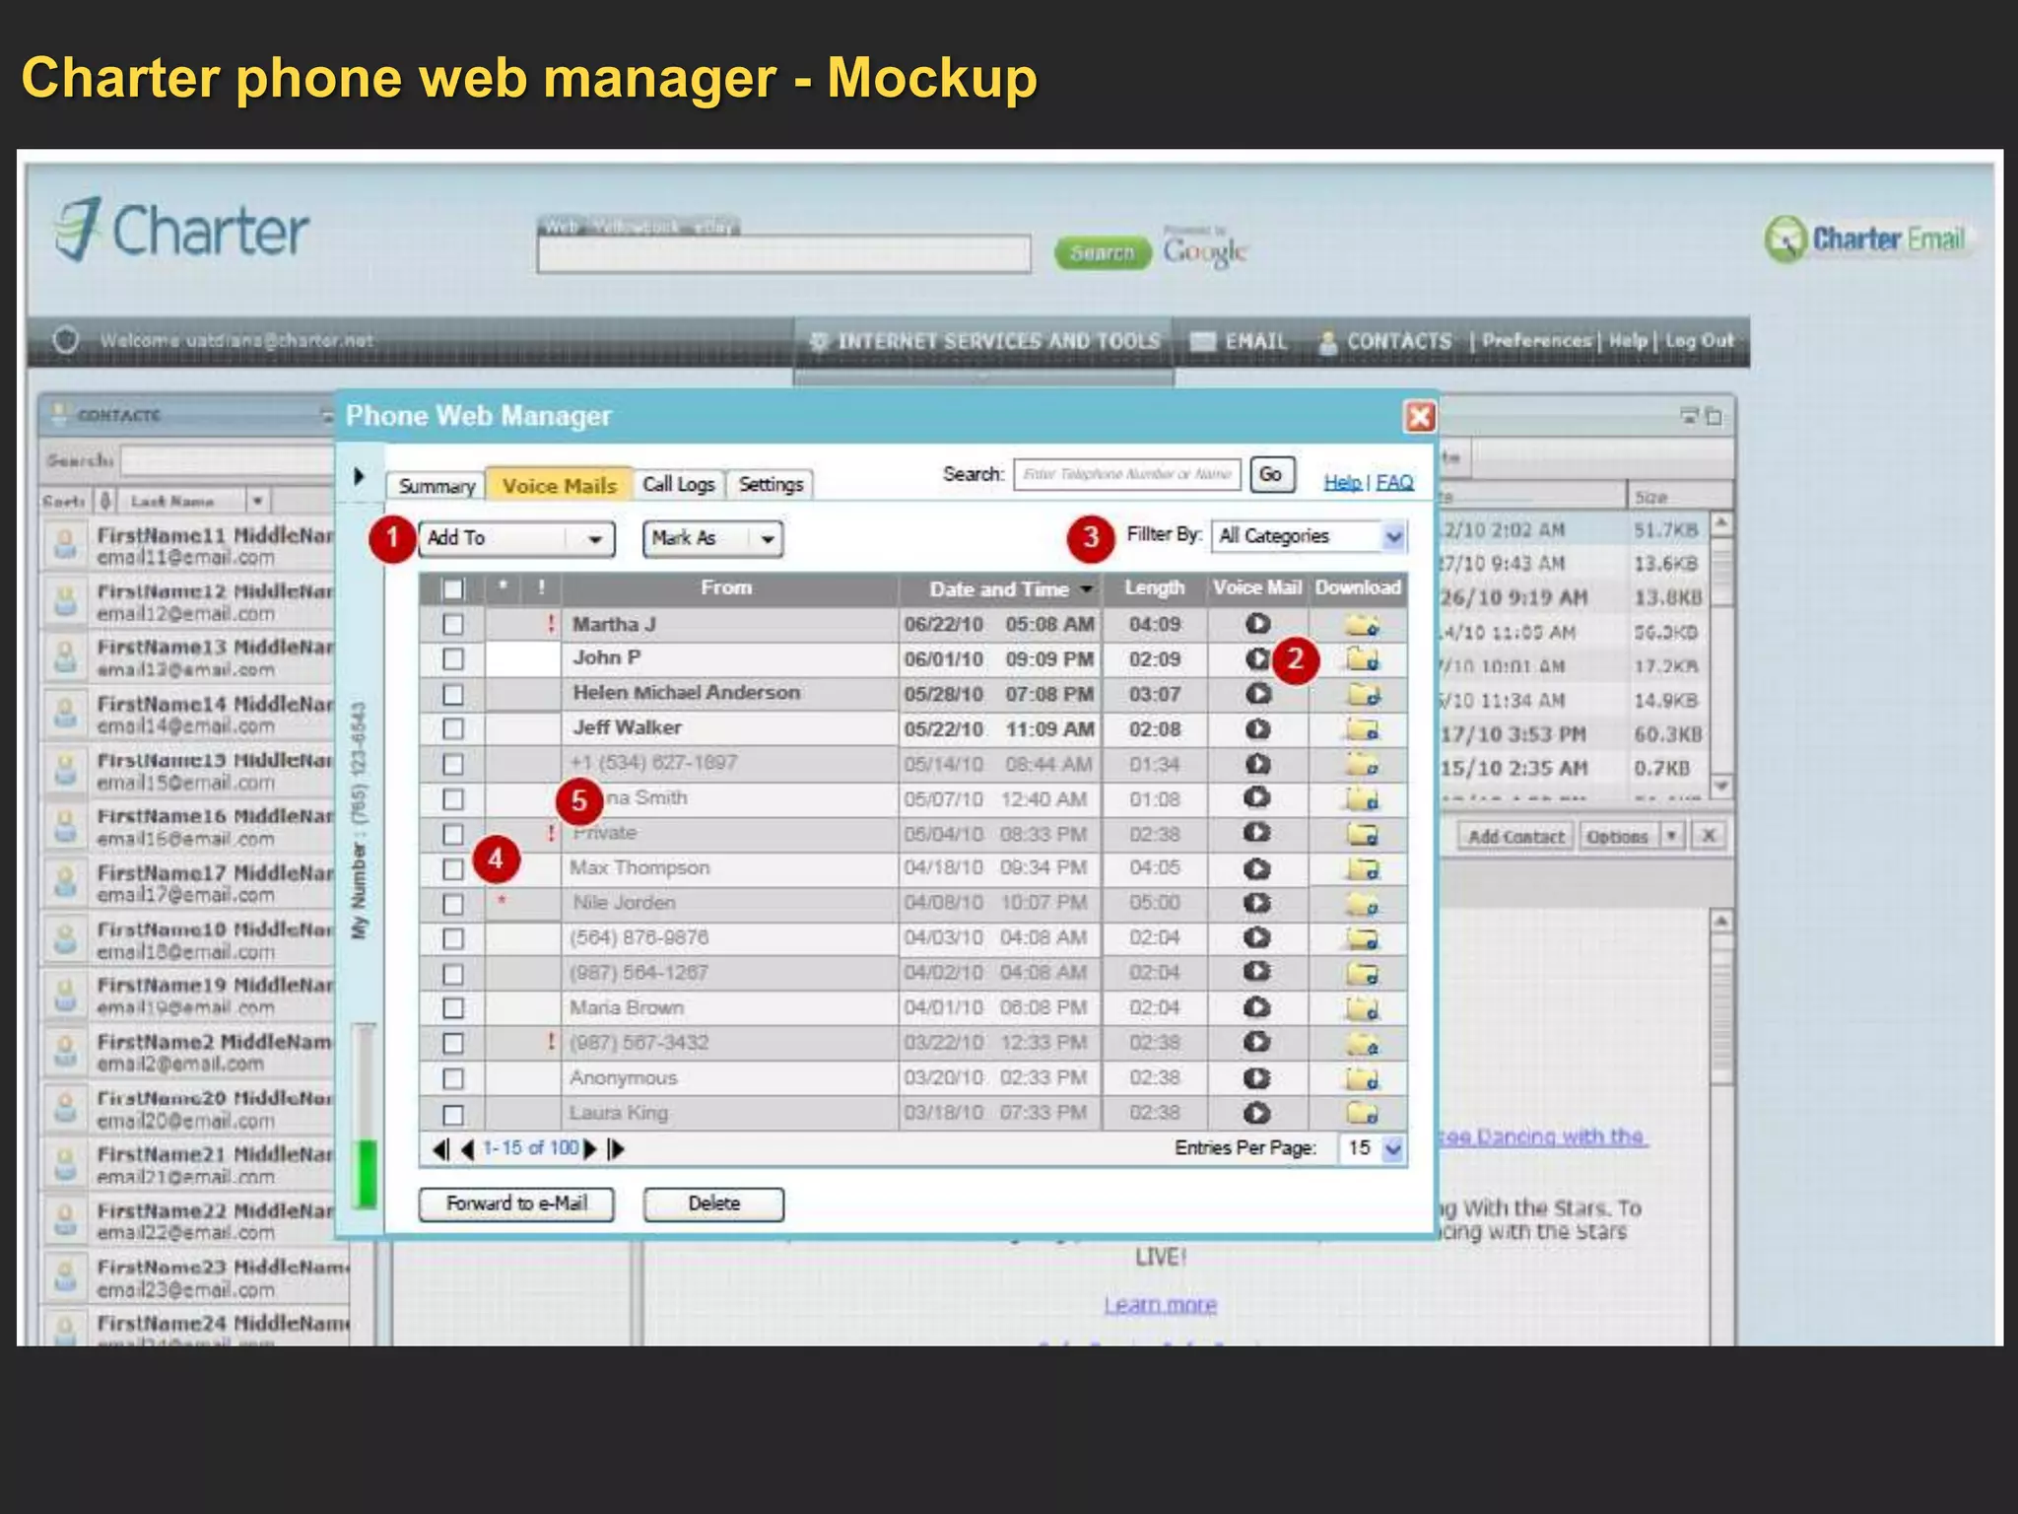Image resolution: width=2018 pixels, height=1514 pixels.
Task: Tick checkbox for +1 (534) 627-1897
Action: pos(452,764)
